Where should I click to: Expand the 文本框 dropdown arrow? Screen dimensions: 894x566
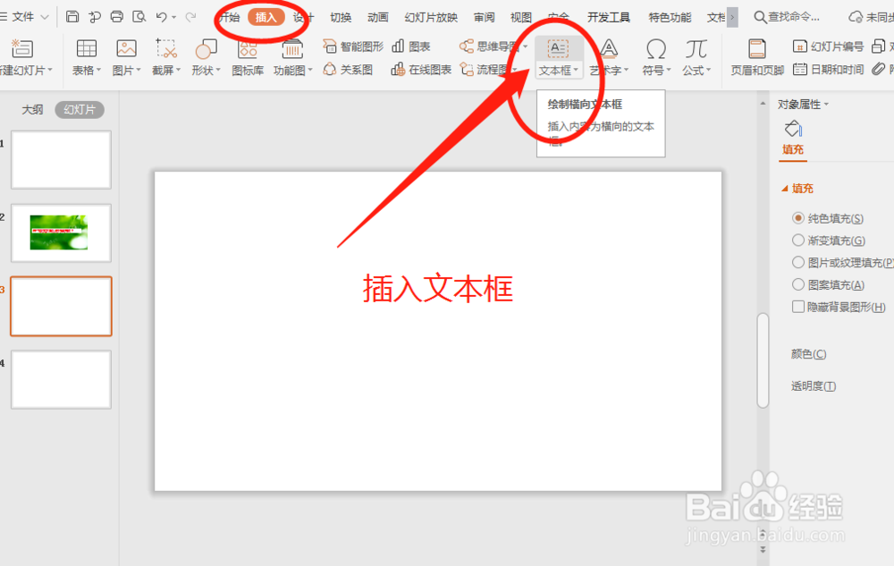[x=576, y=70]
